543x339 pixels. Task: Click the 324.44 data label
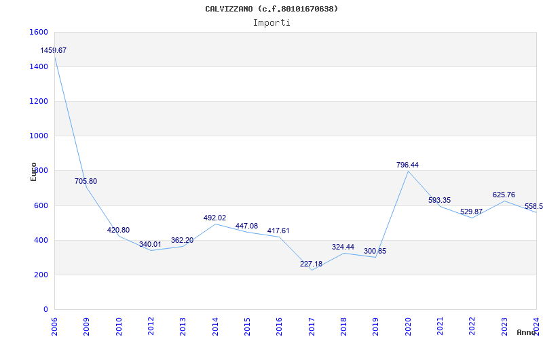click(343, 247)
